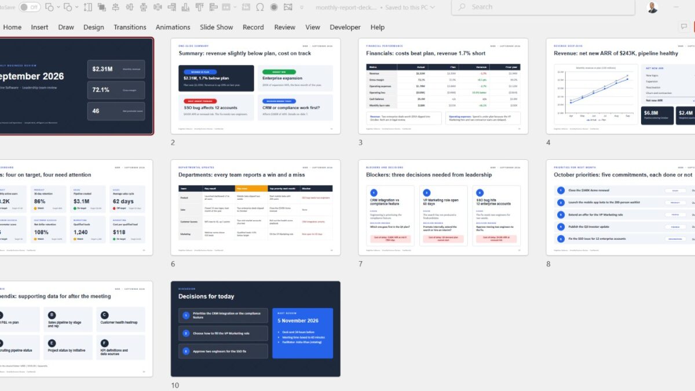695x391 pixels.
Task: Select slide 7 Blockers thumbnail
Action: [443, 207]
